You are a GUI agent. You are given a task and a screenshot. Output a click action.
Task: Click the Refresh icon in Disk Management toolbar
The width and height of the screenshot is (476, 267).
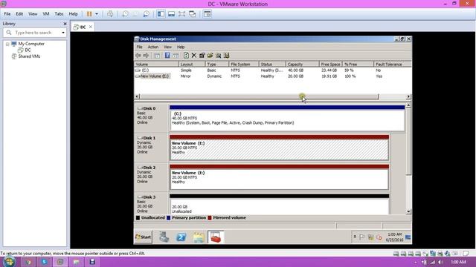click(x=186, y=56)
